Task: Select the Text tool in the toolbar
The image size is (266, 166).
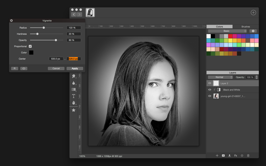Action: point(73,96)
